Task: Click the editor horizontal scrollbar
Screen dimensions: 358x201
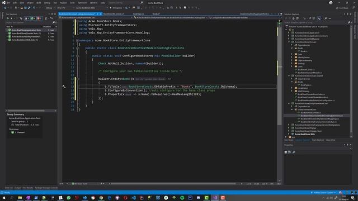Action: coord(173,184)
